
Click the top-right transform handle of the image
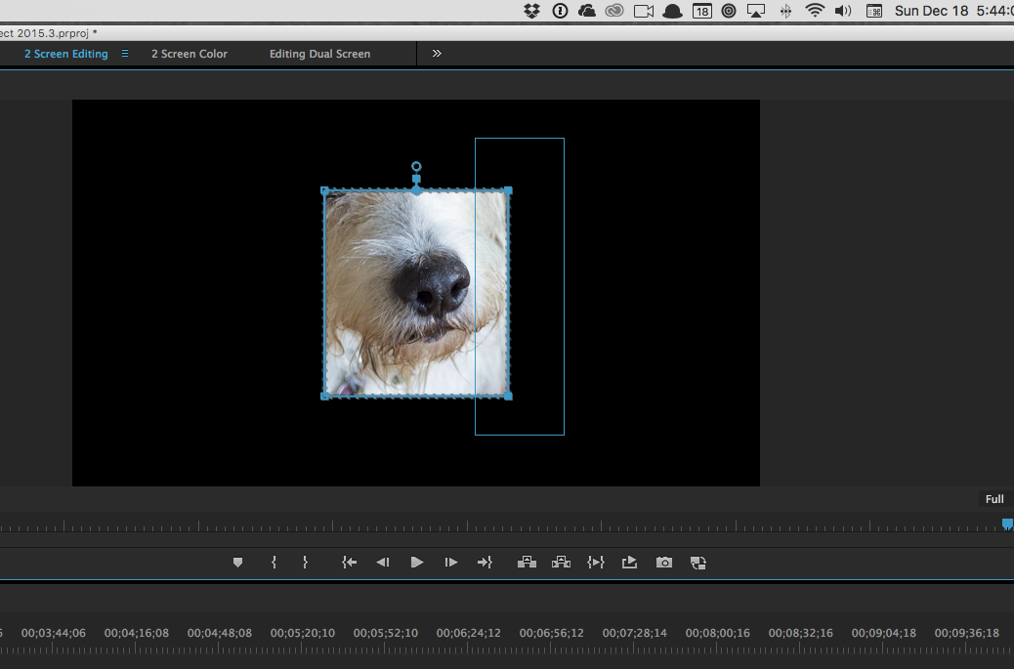pos(508,191)
